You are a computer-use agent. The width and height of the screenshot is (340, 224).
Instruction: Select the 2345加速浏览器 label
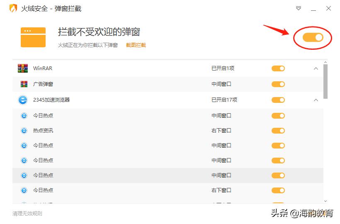pyautogui.click(x=51, y=100)
